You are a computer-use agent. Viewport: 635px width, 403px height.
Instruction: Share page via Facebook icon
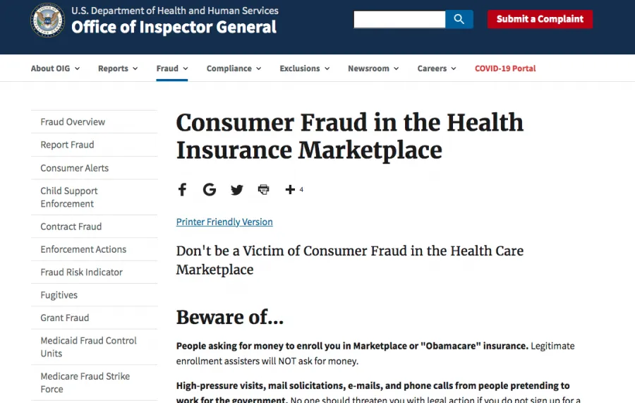(x=182, y=189)
